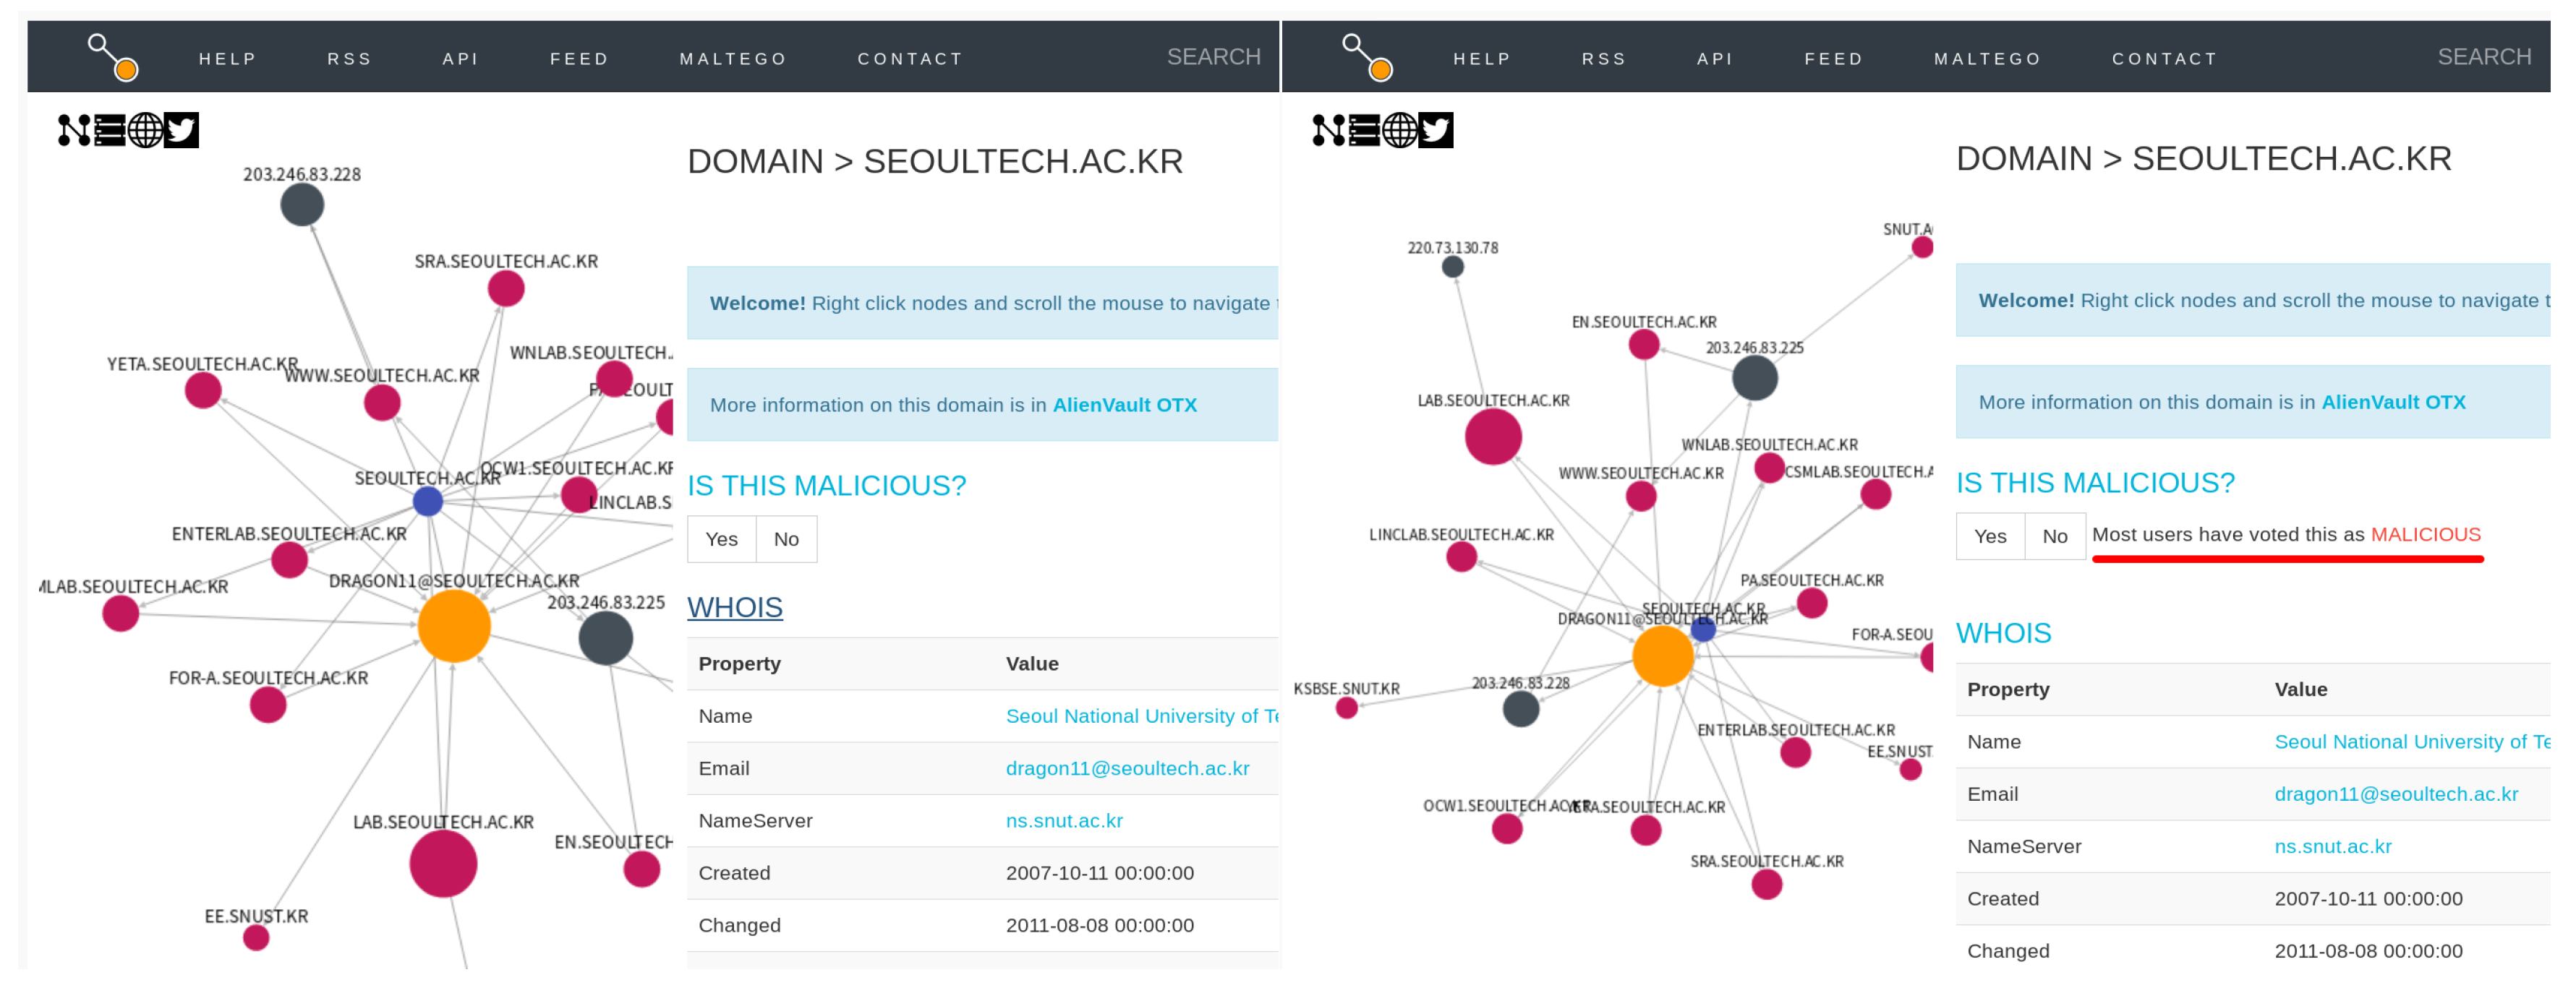
Task: Click the dragon11@seoultech.ac.kr email link in left panel
Action: (1127, 768)
